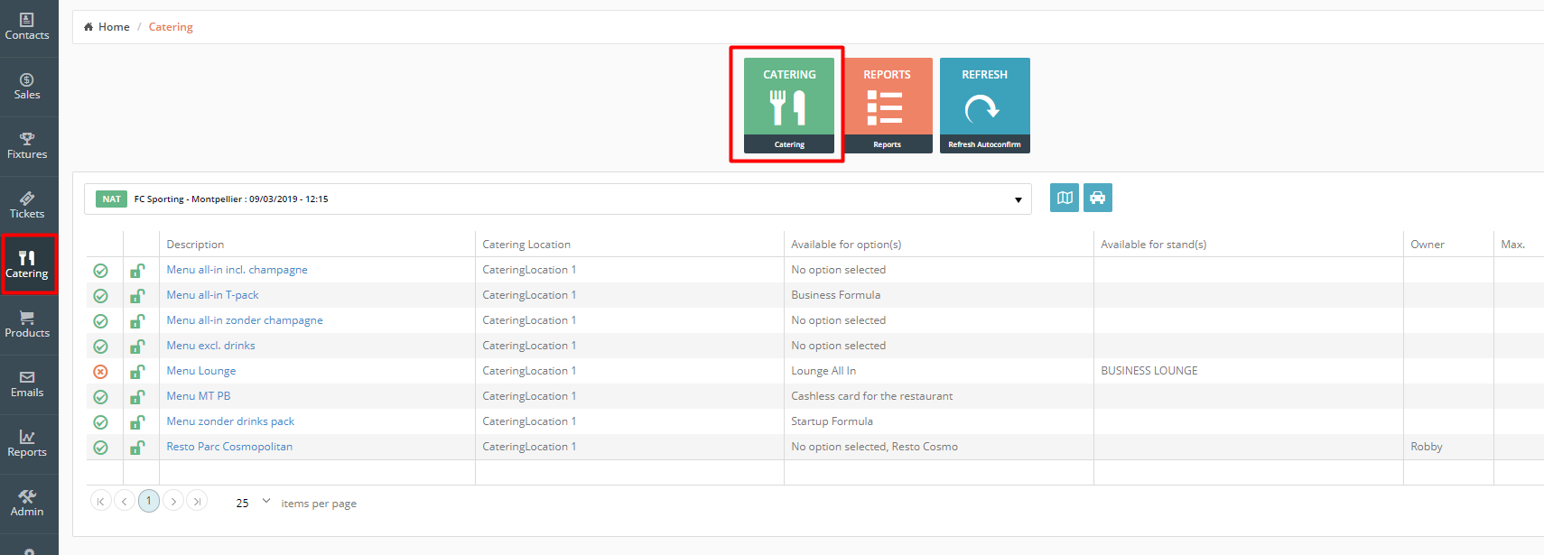The image size is (1544, 555).
Task: Go to last page of results
Action: pos(197,501)
